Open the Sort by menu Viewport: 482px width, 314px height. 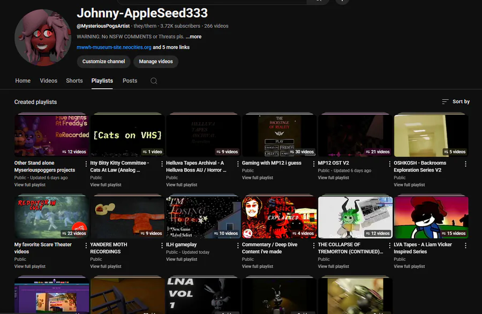click(x=456, y=101)
